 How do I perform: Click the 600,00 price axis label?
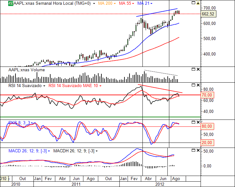(209, 23)
